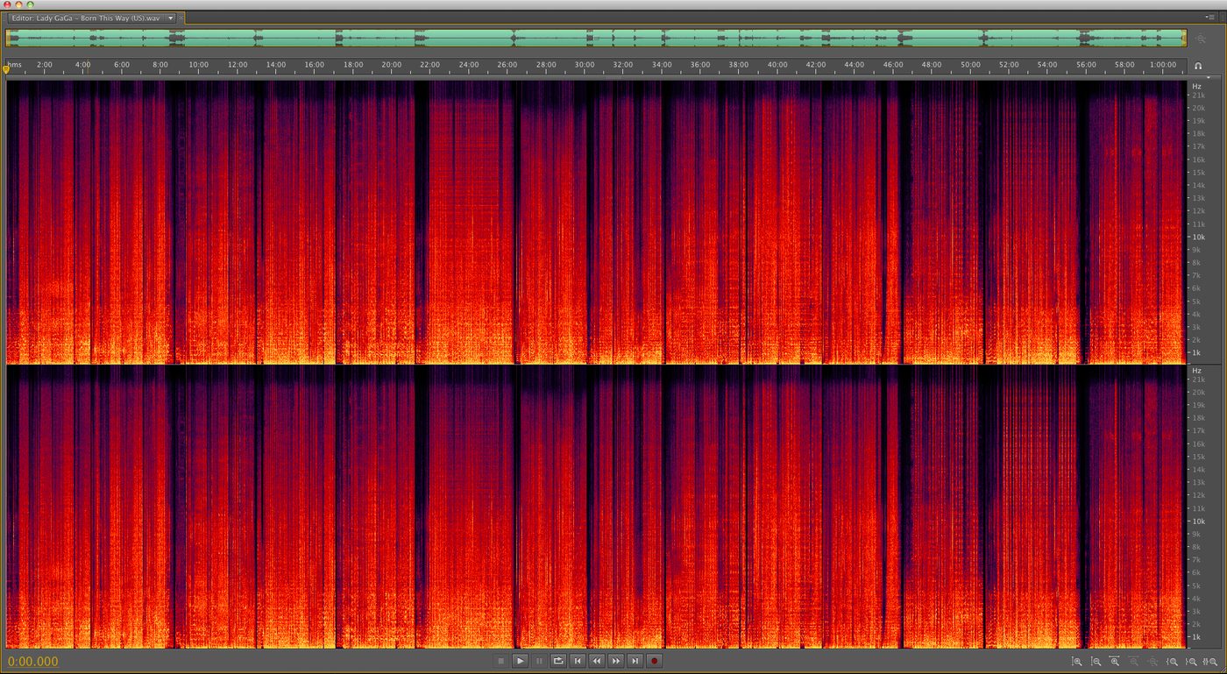Click the Fast Forward button
Screen dimensions: 1227x674
click(616, 661)
